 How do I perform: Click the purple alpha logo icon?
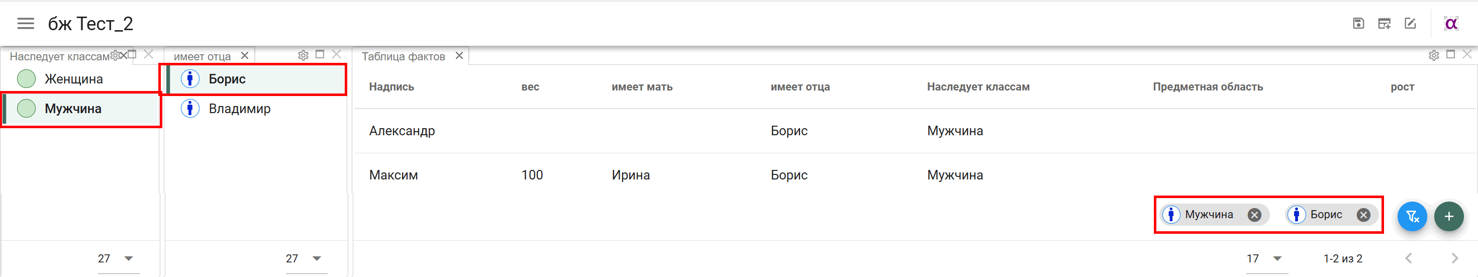pos(1451,24)
